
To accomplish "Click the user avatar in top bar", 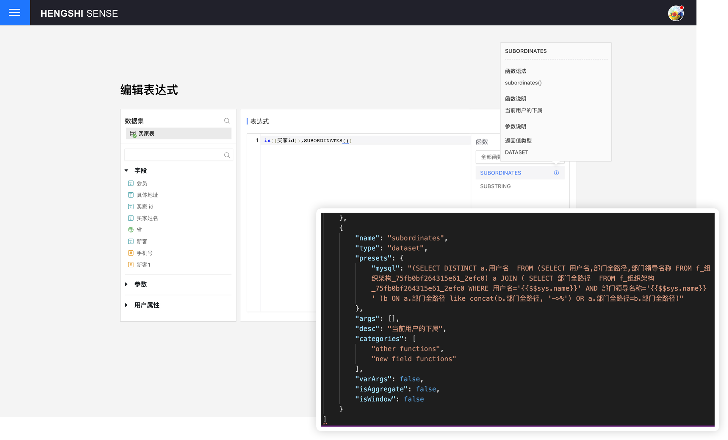I will (x=675, y=13).
